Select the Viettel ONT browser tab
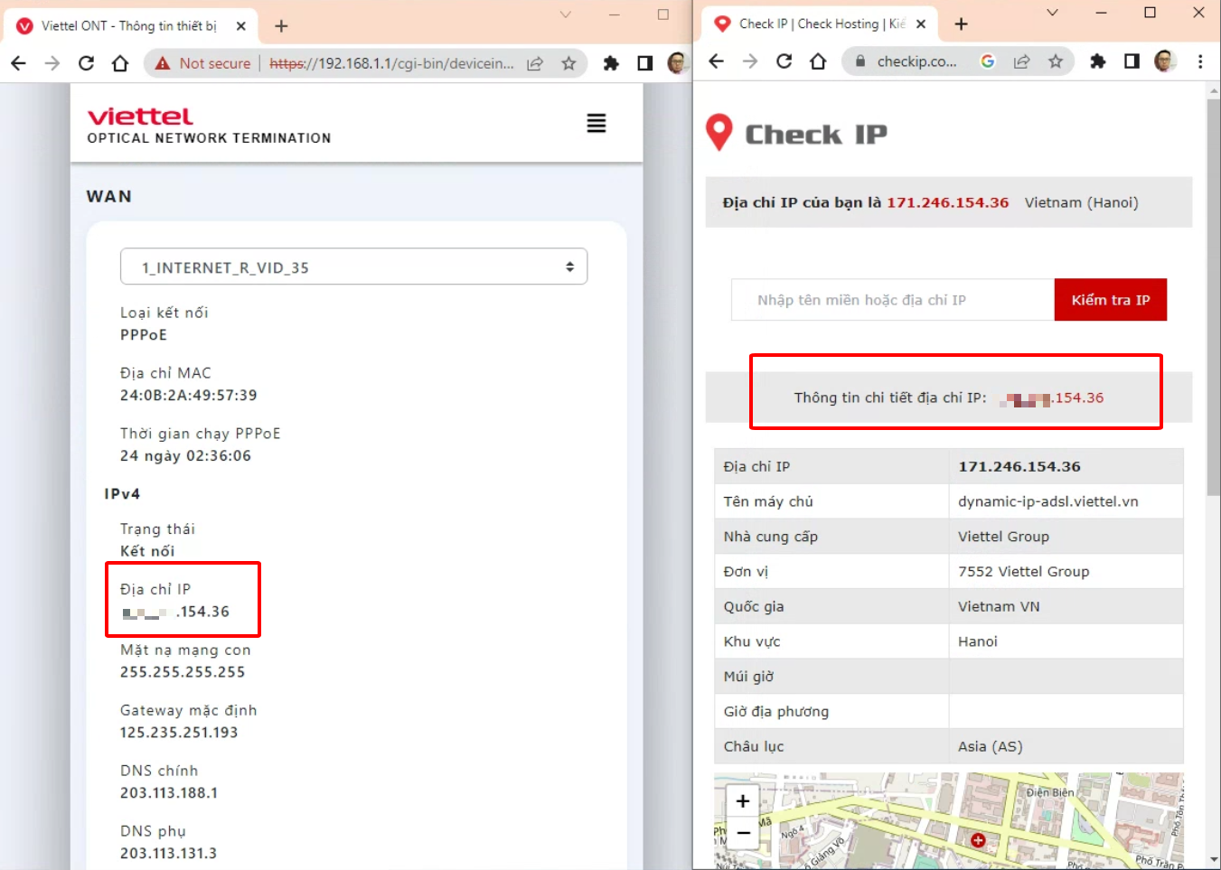The image size is (1221, 870). [x=129, y=26]
